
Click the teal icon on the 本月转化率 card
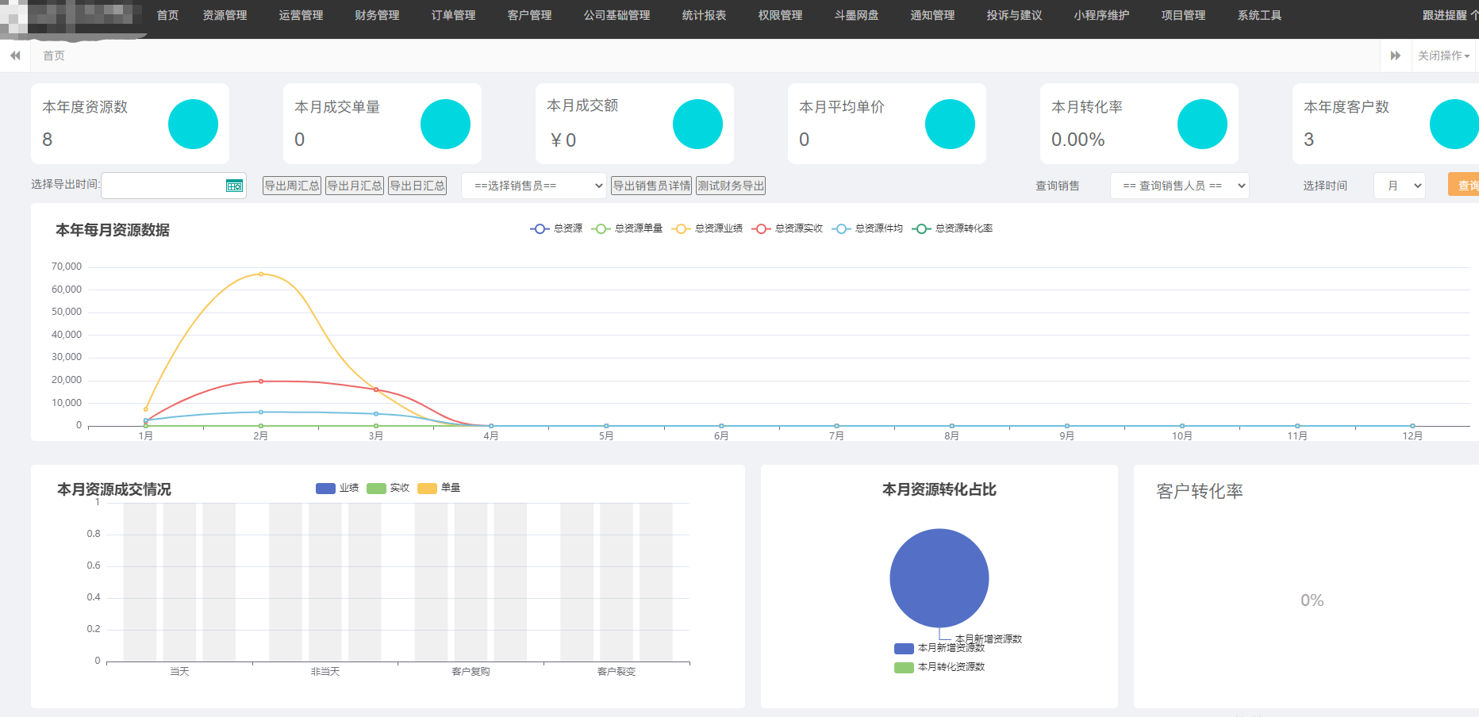[x=1203, y=124]
